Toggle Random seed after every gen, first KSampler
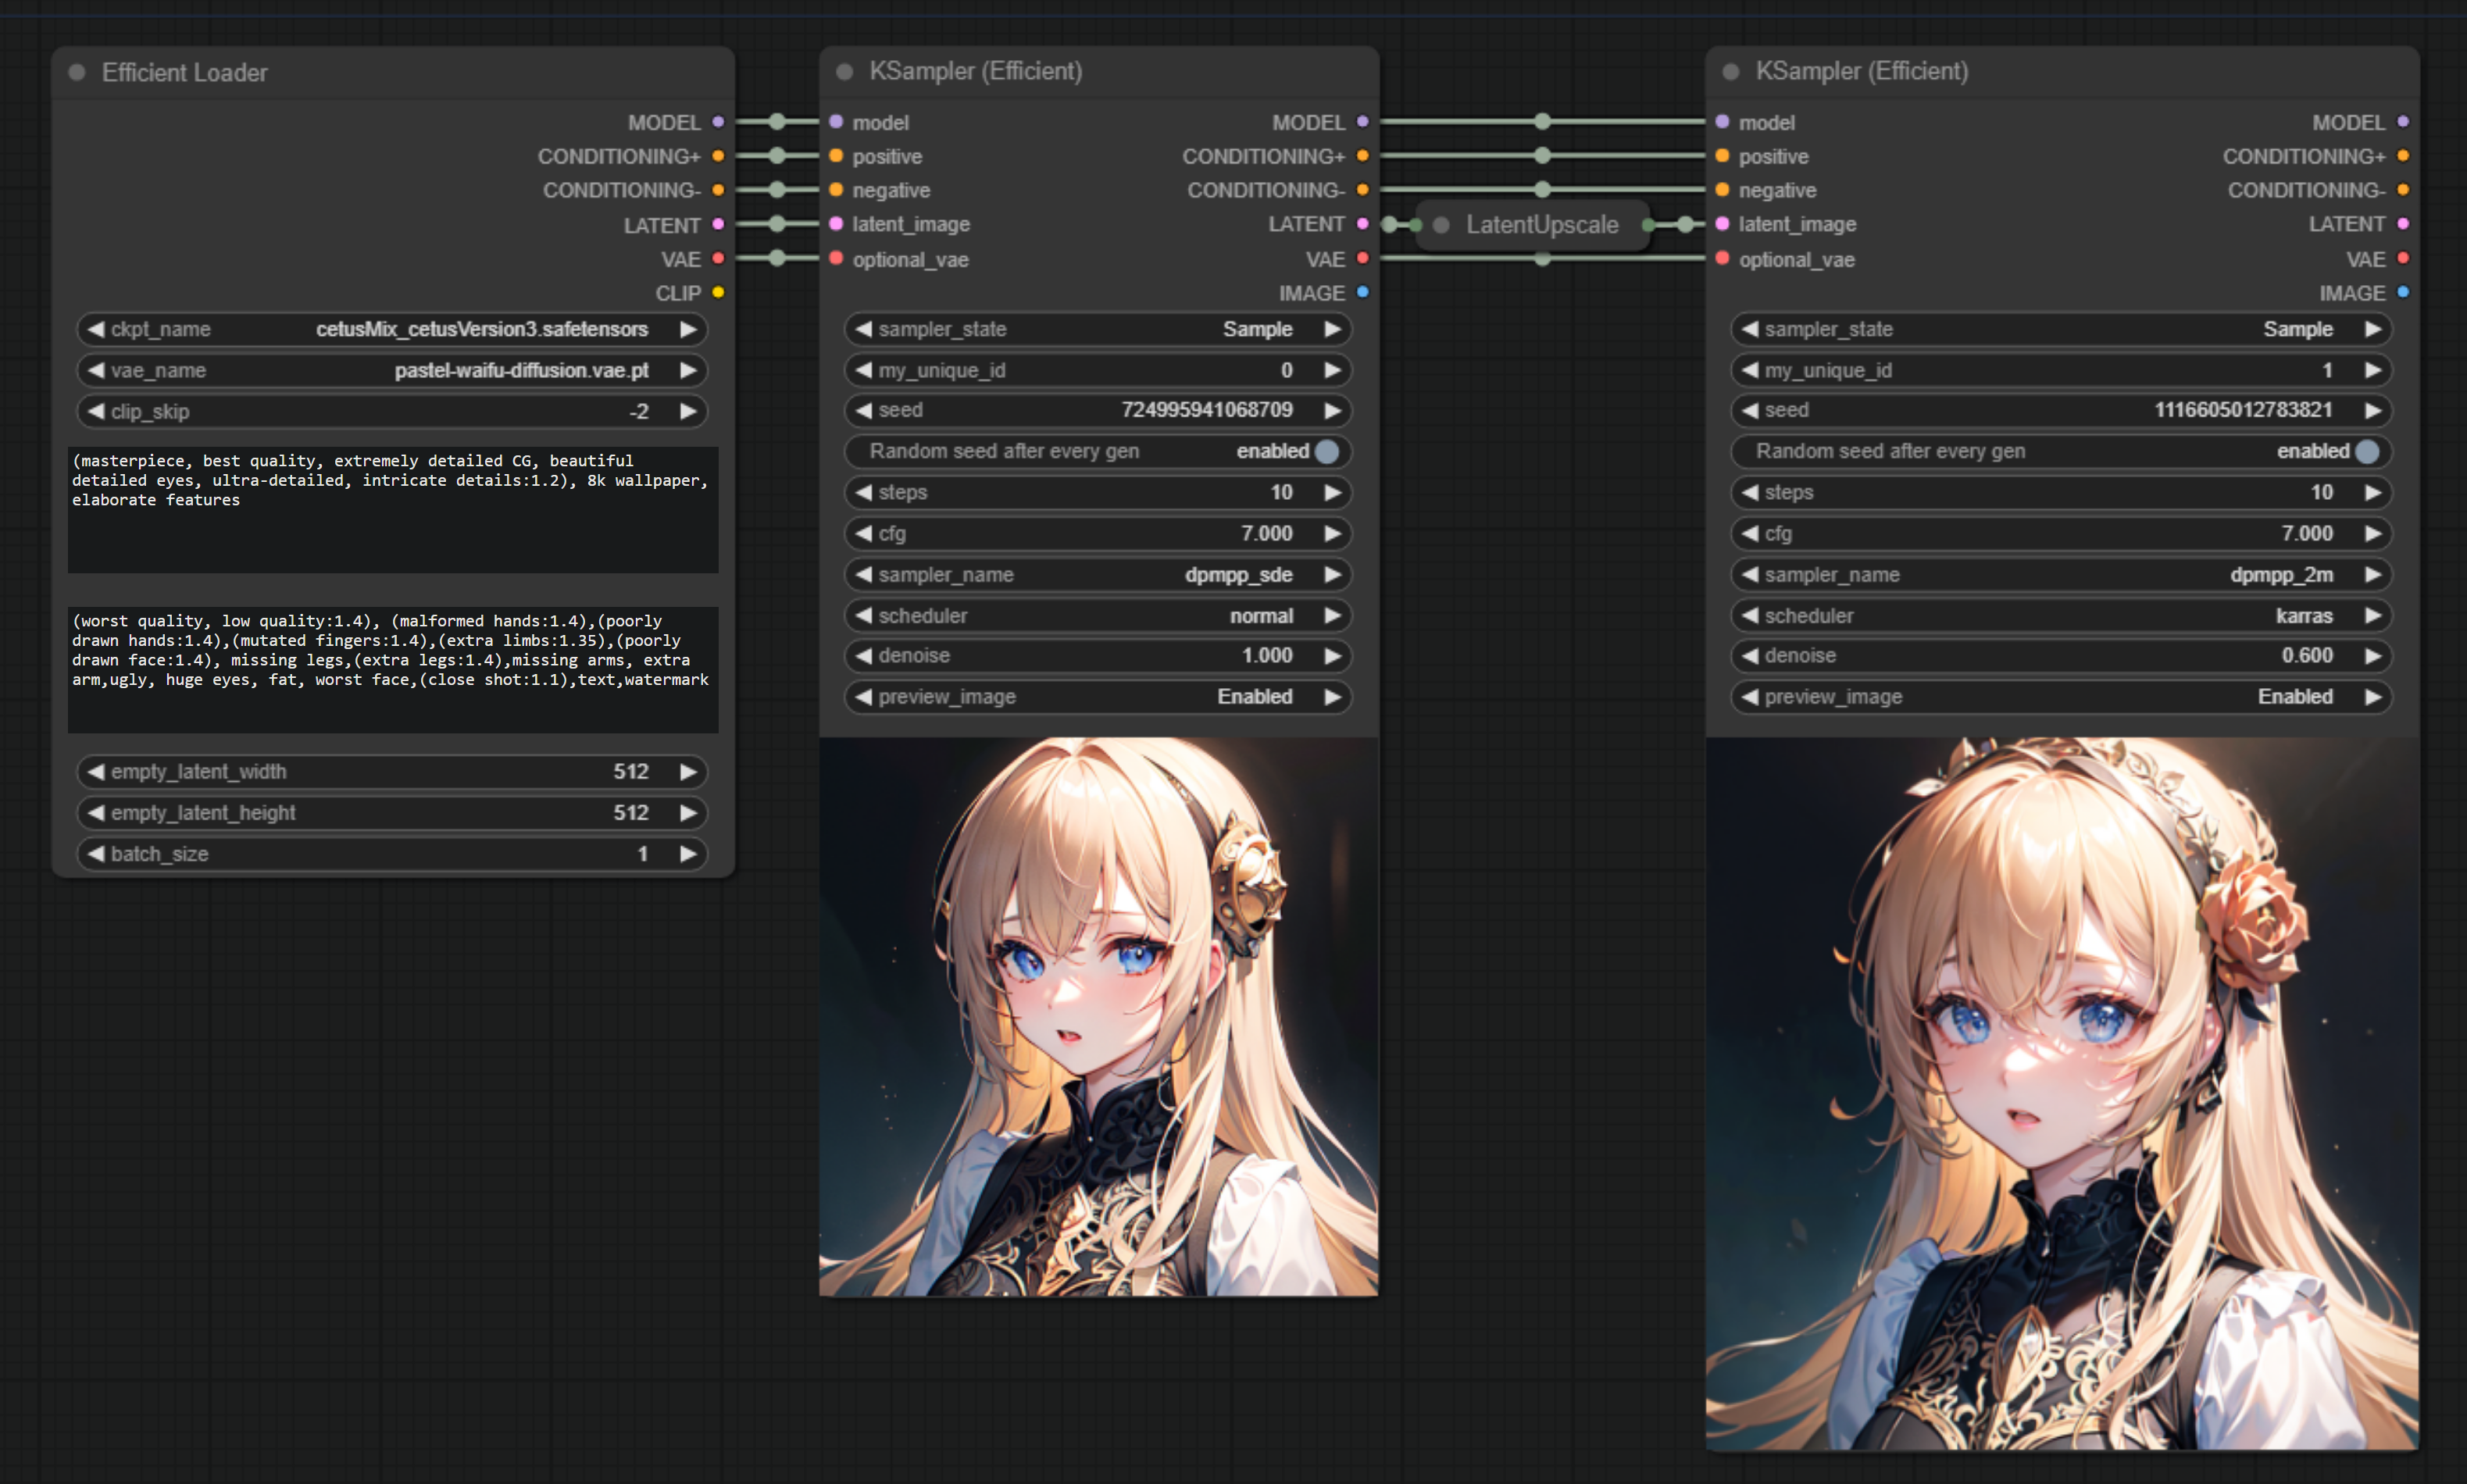Viewport: 2467px width, 1484px height. tap(1327, 451)
